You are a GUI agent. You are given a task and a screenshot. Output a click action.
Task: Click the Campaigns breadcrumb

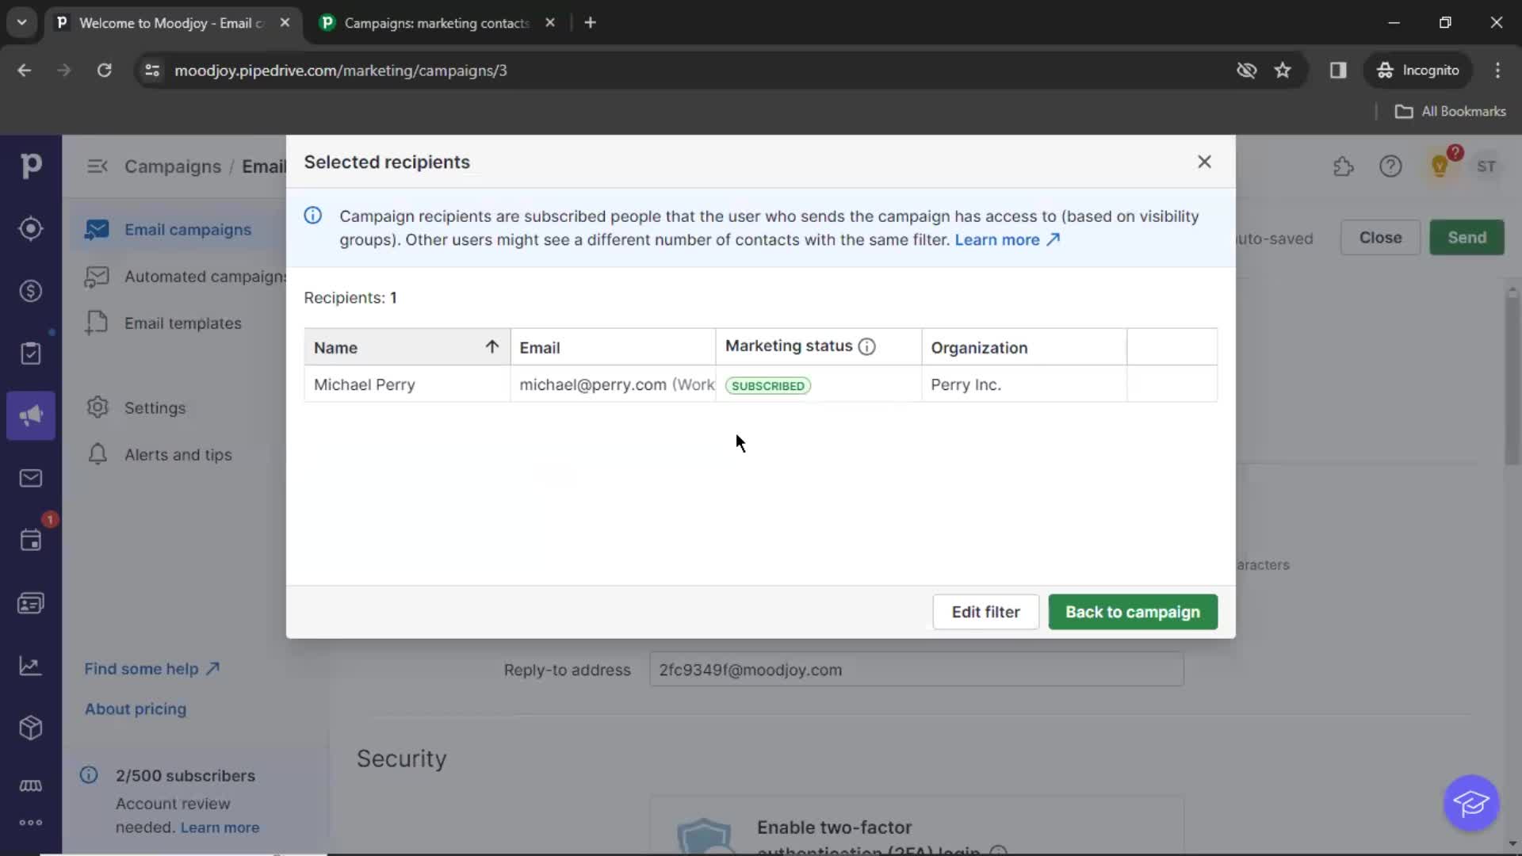(x=173, y=166)
